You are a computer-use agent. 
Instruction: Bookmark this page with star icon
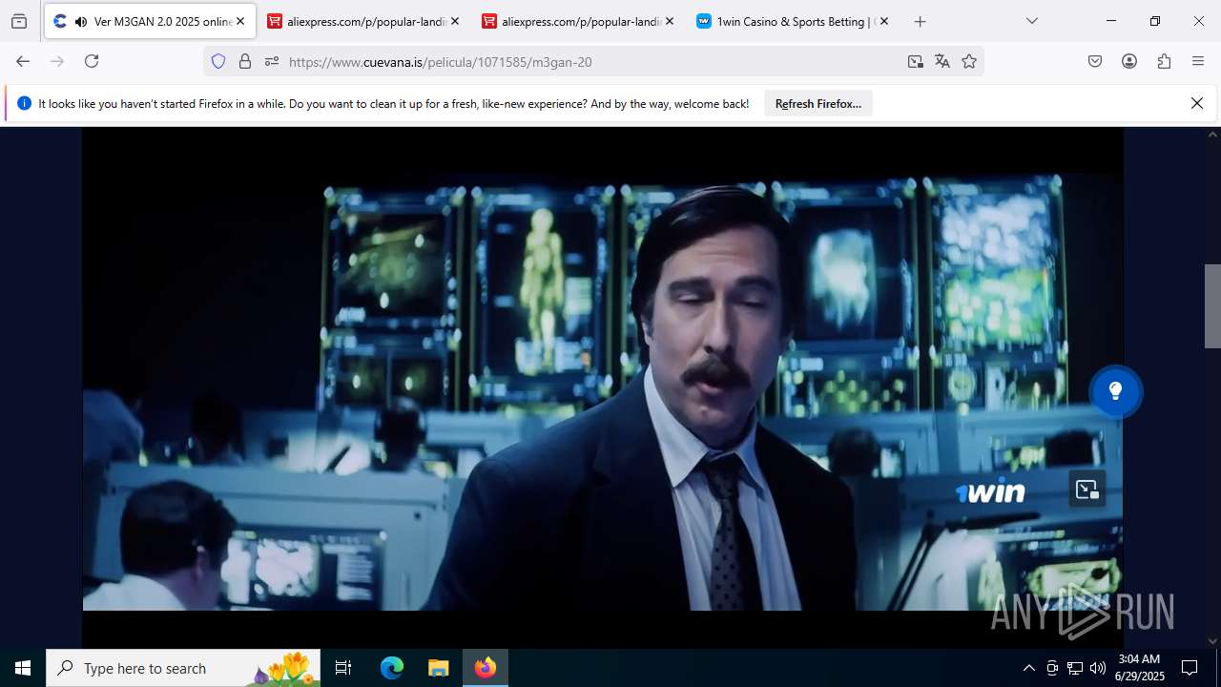(x=969, y=61)
